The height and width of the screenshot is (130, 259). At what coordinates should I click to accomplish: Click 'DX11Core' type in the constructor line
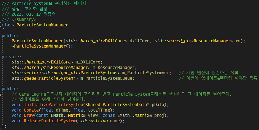point(115,41)
